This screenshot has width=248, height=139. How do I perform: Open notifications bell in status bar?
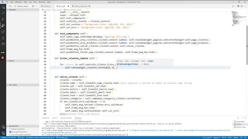245,137
